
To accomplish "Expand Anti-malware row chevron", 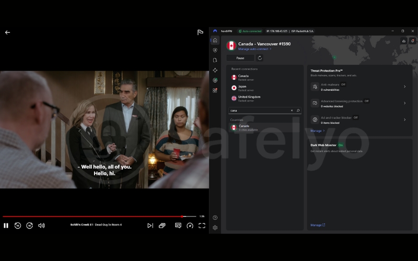I will click(x=404, y=87).
